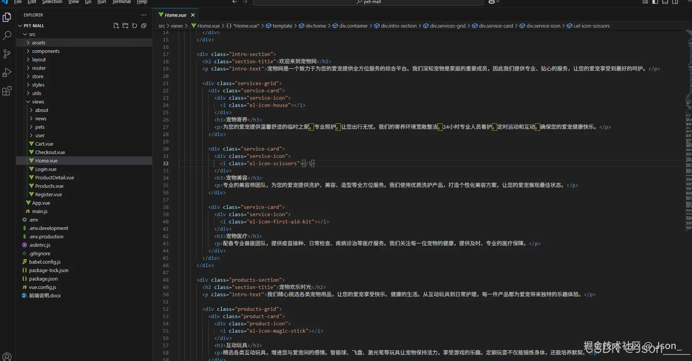Collapse the views folder
Viewport: 692px width, 361px height.
click(38, 102)
